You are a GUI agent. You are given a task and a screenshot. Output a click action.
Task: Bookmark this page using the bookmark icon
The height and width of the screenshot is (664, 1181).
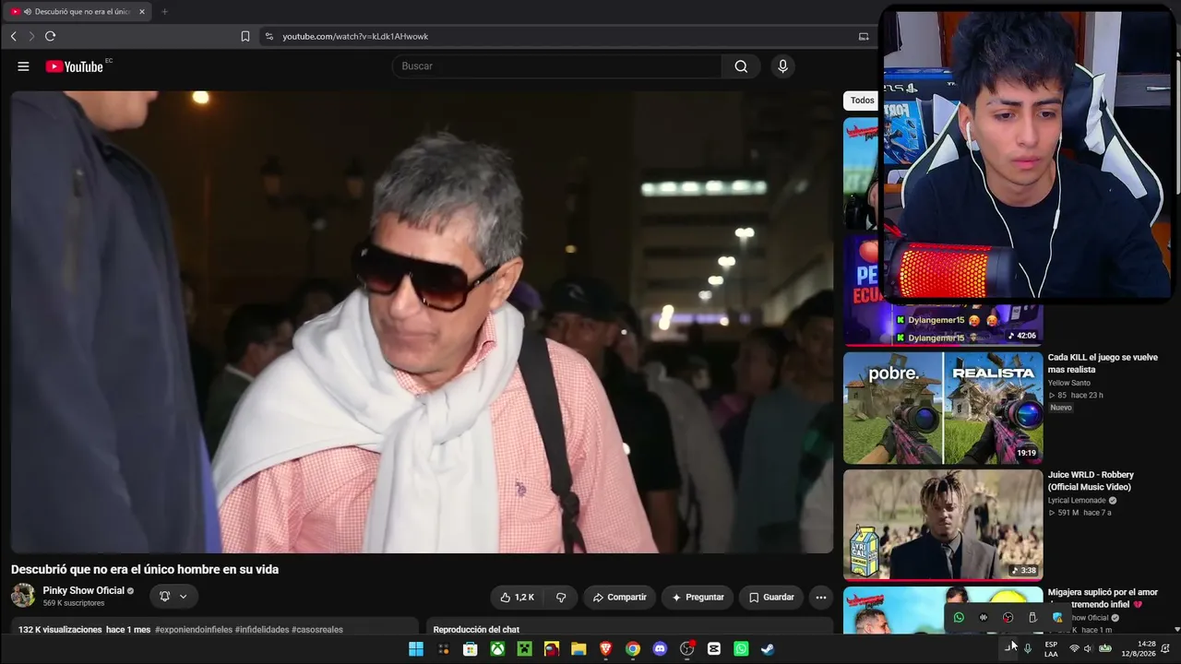pyautogui.click(x=245, y=36)
